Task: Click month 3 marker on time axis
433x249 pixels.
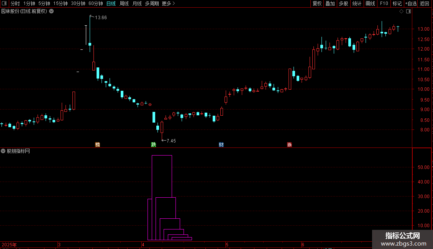Action: click(x=59, y=244)
